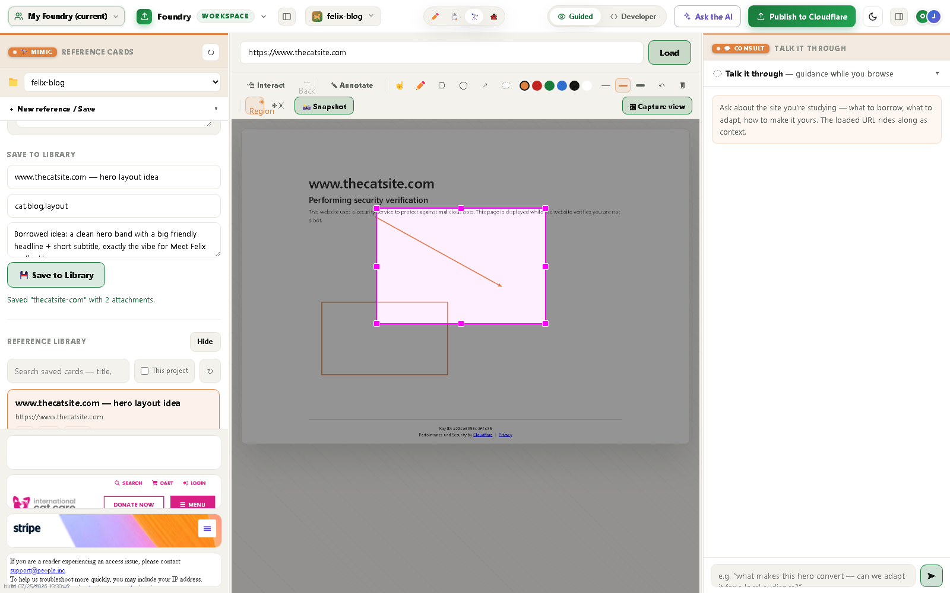
Task: Select the arrow drawing tool
Action: [484, 85]
